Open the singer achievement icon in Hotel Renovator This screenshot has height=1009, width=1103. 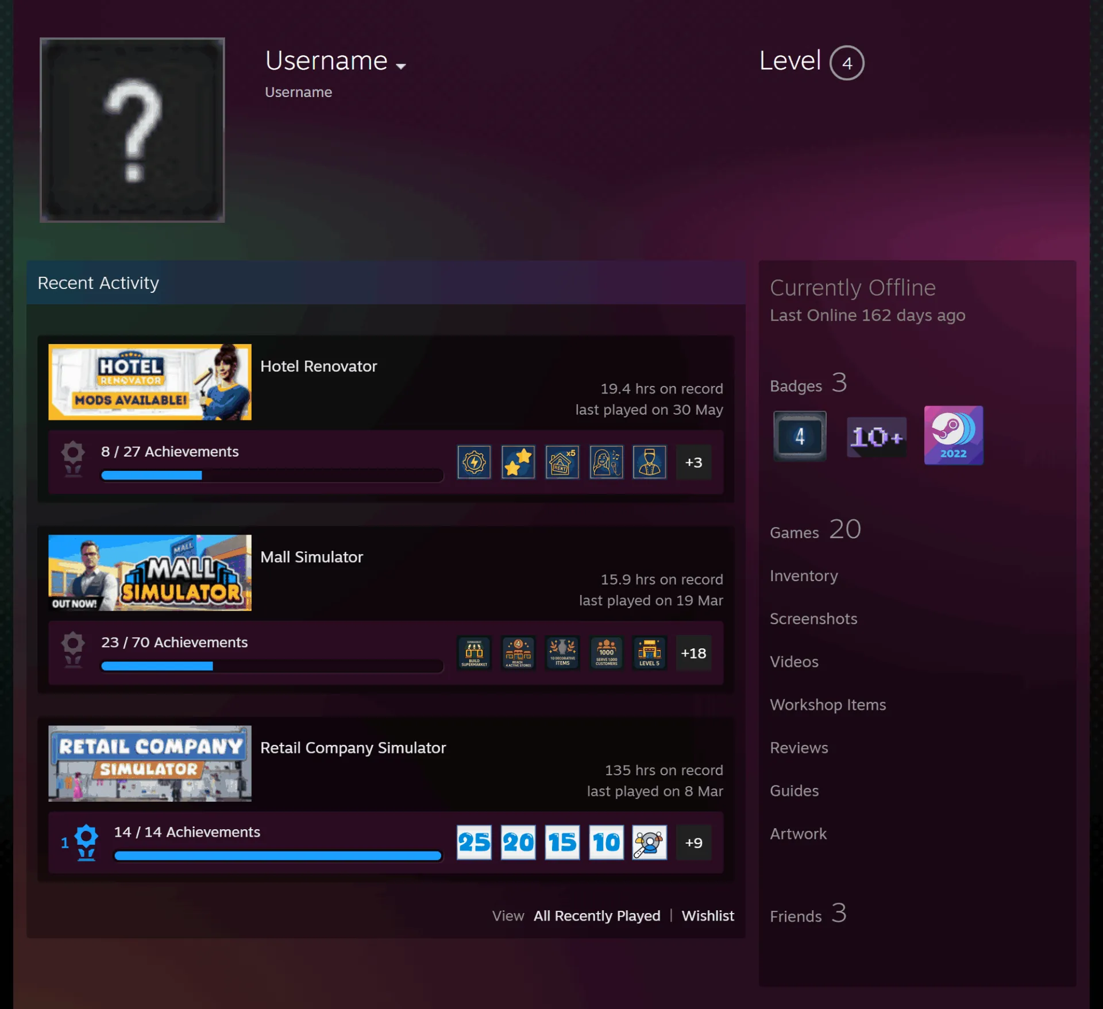point(606,462)
